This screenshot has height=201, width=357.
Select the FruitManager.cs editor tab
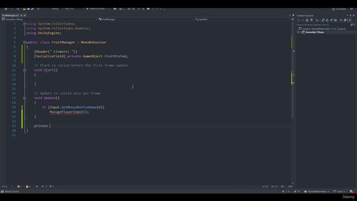pyautogui.click(x=10, y=16)
